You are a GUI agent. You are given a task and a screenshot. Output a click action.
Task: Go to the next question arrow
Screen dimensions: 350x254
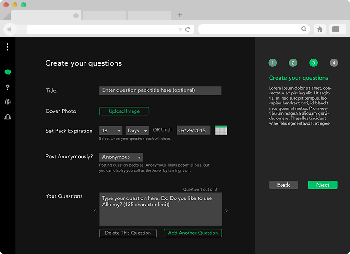point(226,211)
